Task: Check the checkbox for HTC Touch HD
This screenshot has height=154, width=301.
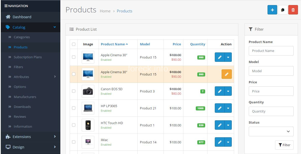Action: click(74, 125)
